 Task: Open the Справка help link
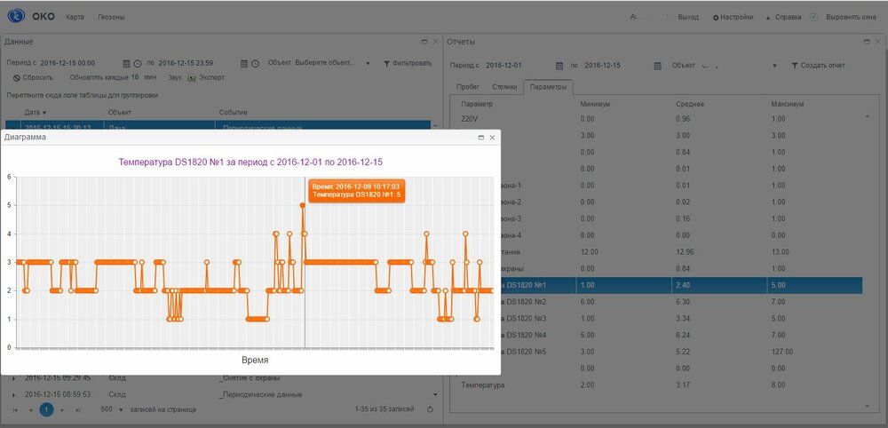783,17
